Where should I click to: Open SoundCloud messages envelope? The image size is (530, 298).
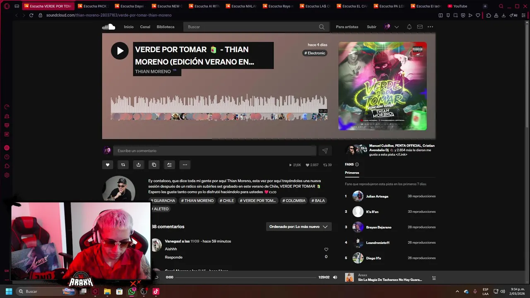point(420,27)
